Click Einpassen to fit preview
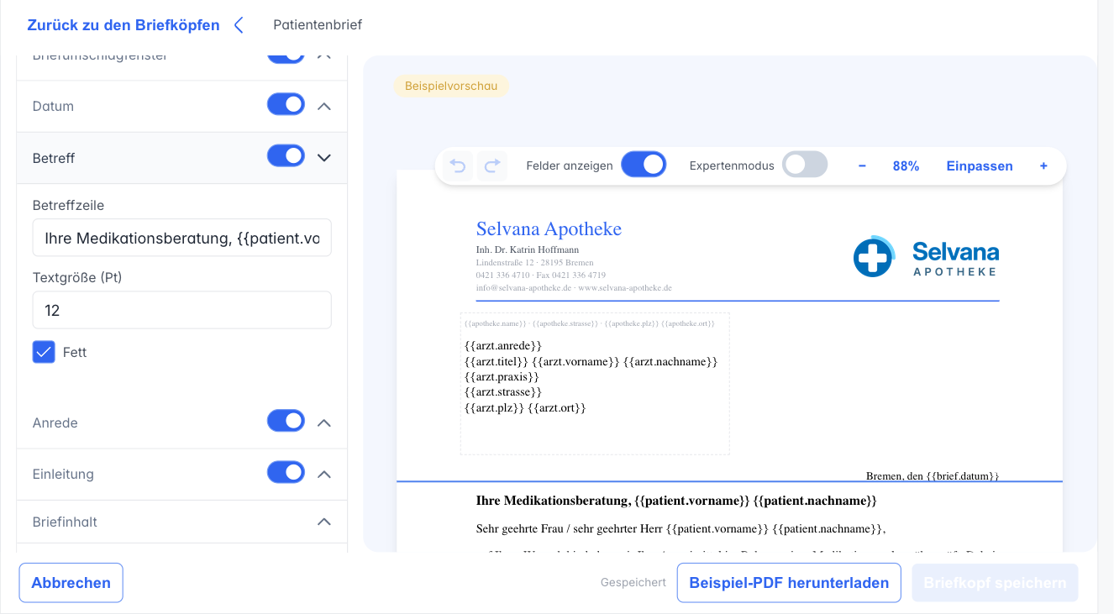The height and width of the screenshot is (614, 1114). [x=980, y=166]
